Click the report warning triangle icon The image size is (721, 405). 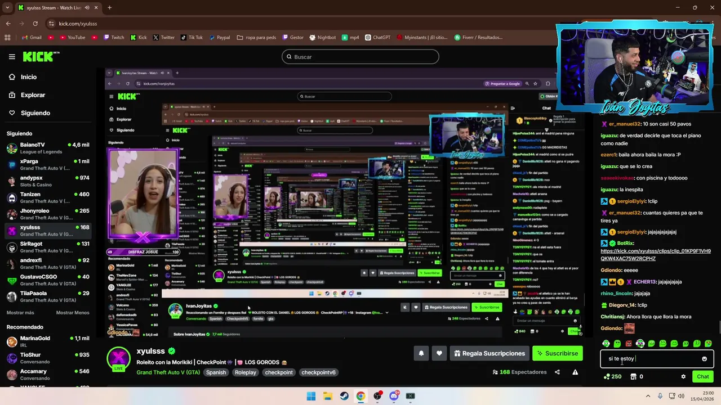(575, 372)
